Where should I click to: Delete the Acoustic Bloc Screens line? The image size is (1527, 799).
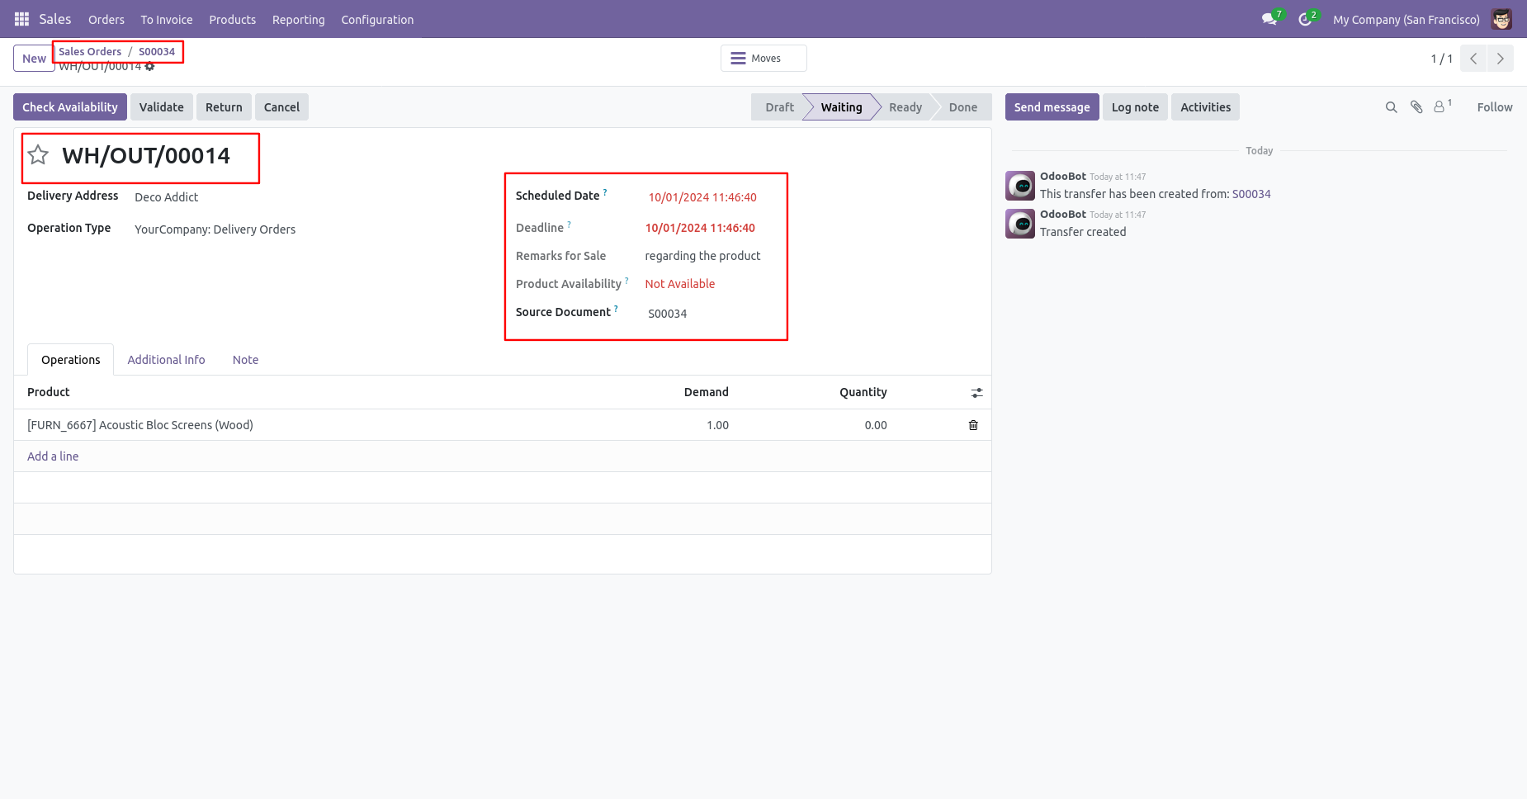[973, 425]
